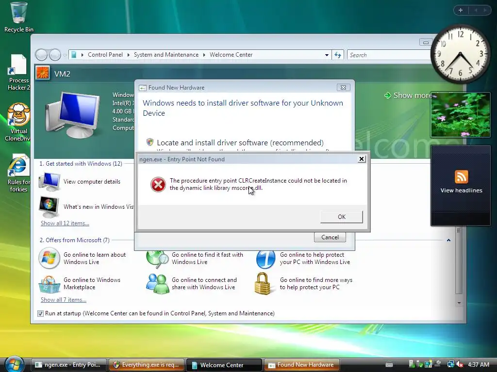Click the connect and share with Windows Live icon
497x372 pixels.
coord(157,284)
